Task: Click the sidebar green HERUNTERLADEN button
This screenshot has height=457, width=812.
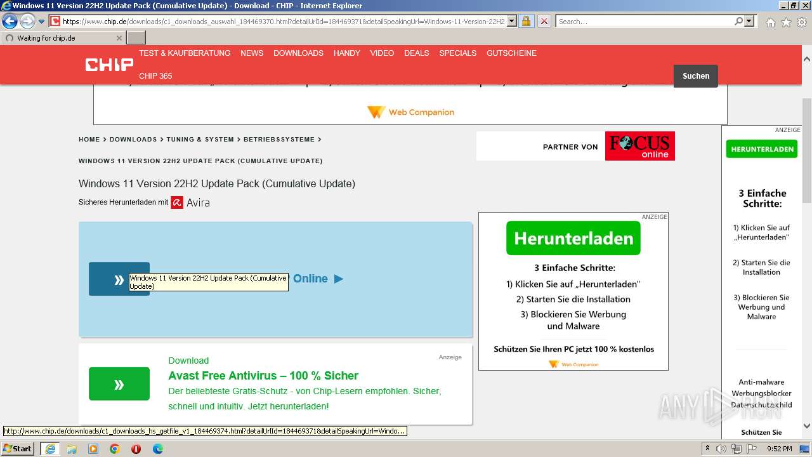Action: pos(762,149)
